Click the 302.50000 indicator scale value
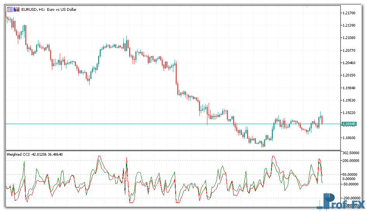 pos(352,153)
